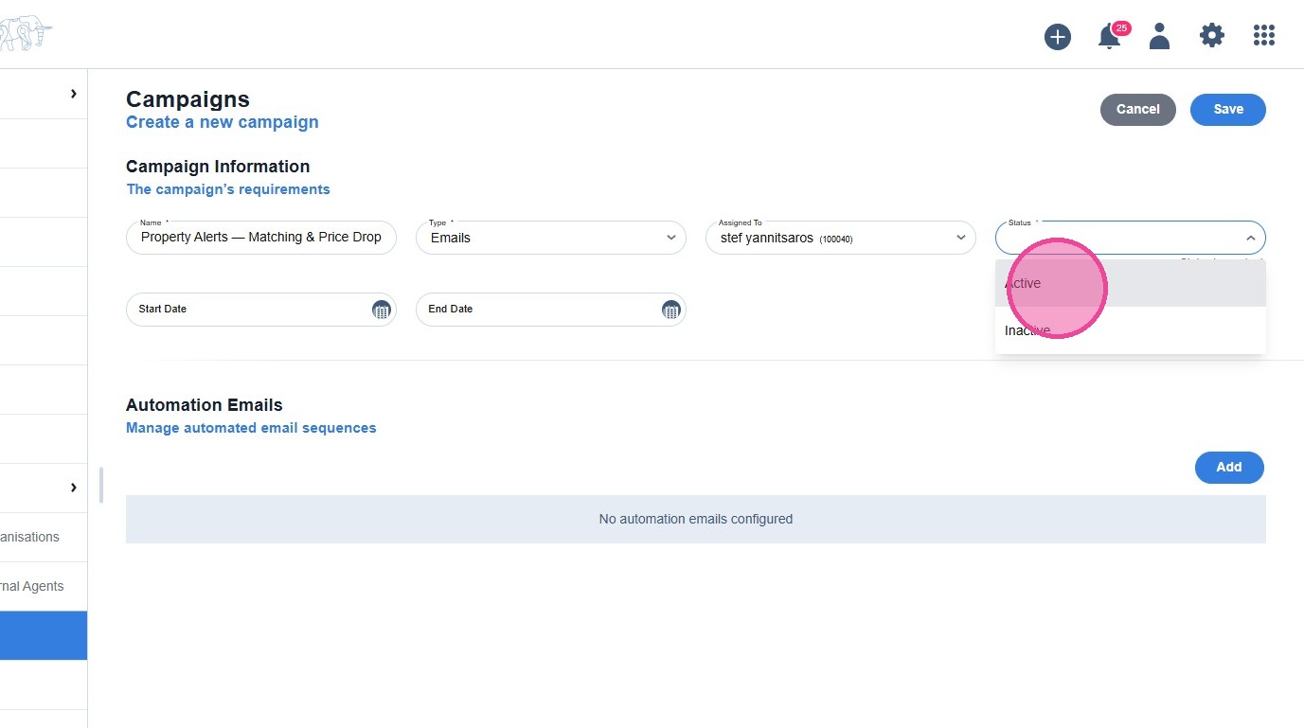Open the End Date calendar picker icon
1304x728 pixels.
[x=670, y=310]
